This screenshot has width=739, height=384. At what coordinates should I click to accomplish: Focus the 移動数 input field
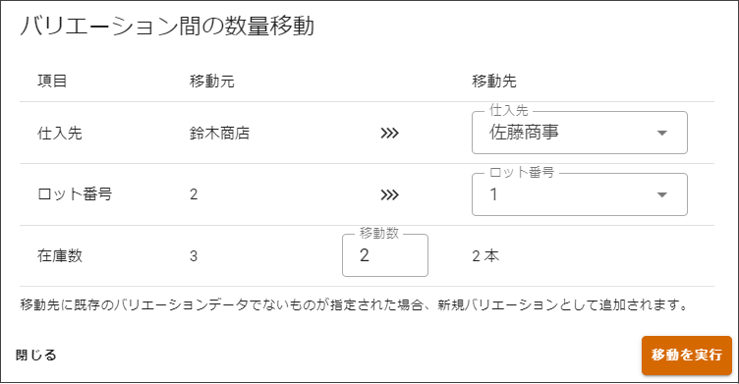click(x=385, y=255)
